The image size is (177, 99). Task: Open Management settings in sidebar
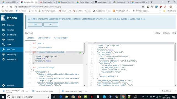coord(12,59)
